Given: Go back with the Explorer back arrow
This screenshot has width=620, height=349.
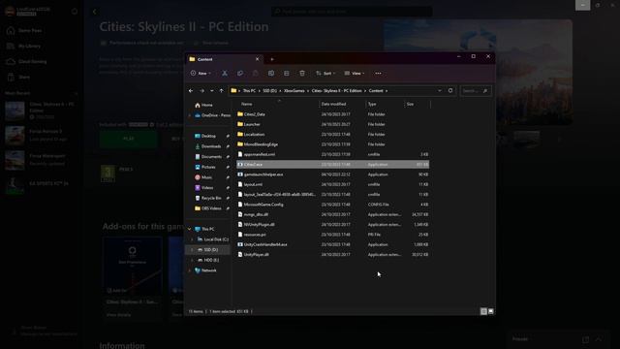Looking at the screenshot, I should click(191, 90).
